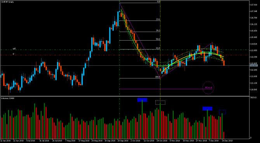
Task: Click the 20 Sep 2018 date on time axis
Action: (121, 141)
